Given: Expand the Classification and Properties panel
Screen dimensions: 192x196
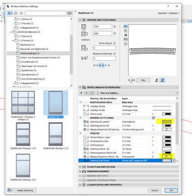Looking at the screenshot, I should 80,185.
